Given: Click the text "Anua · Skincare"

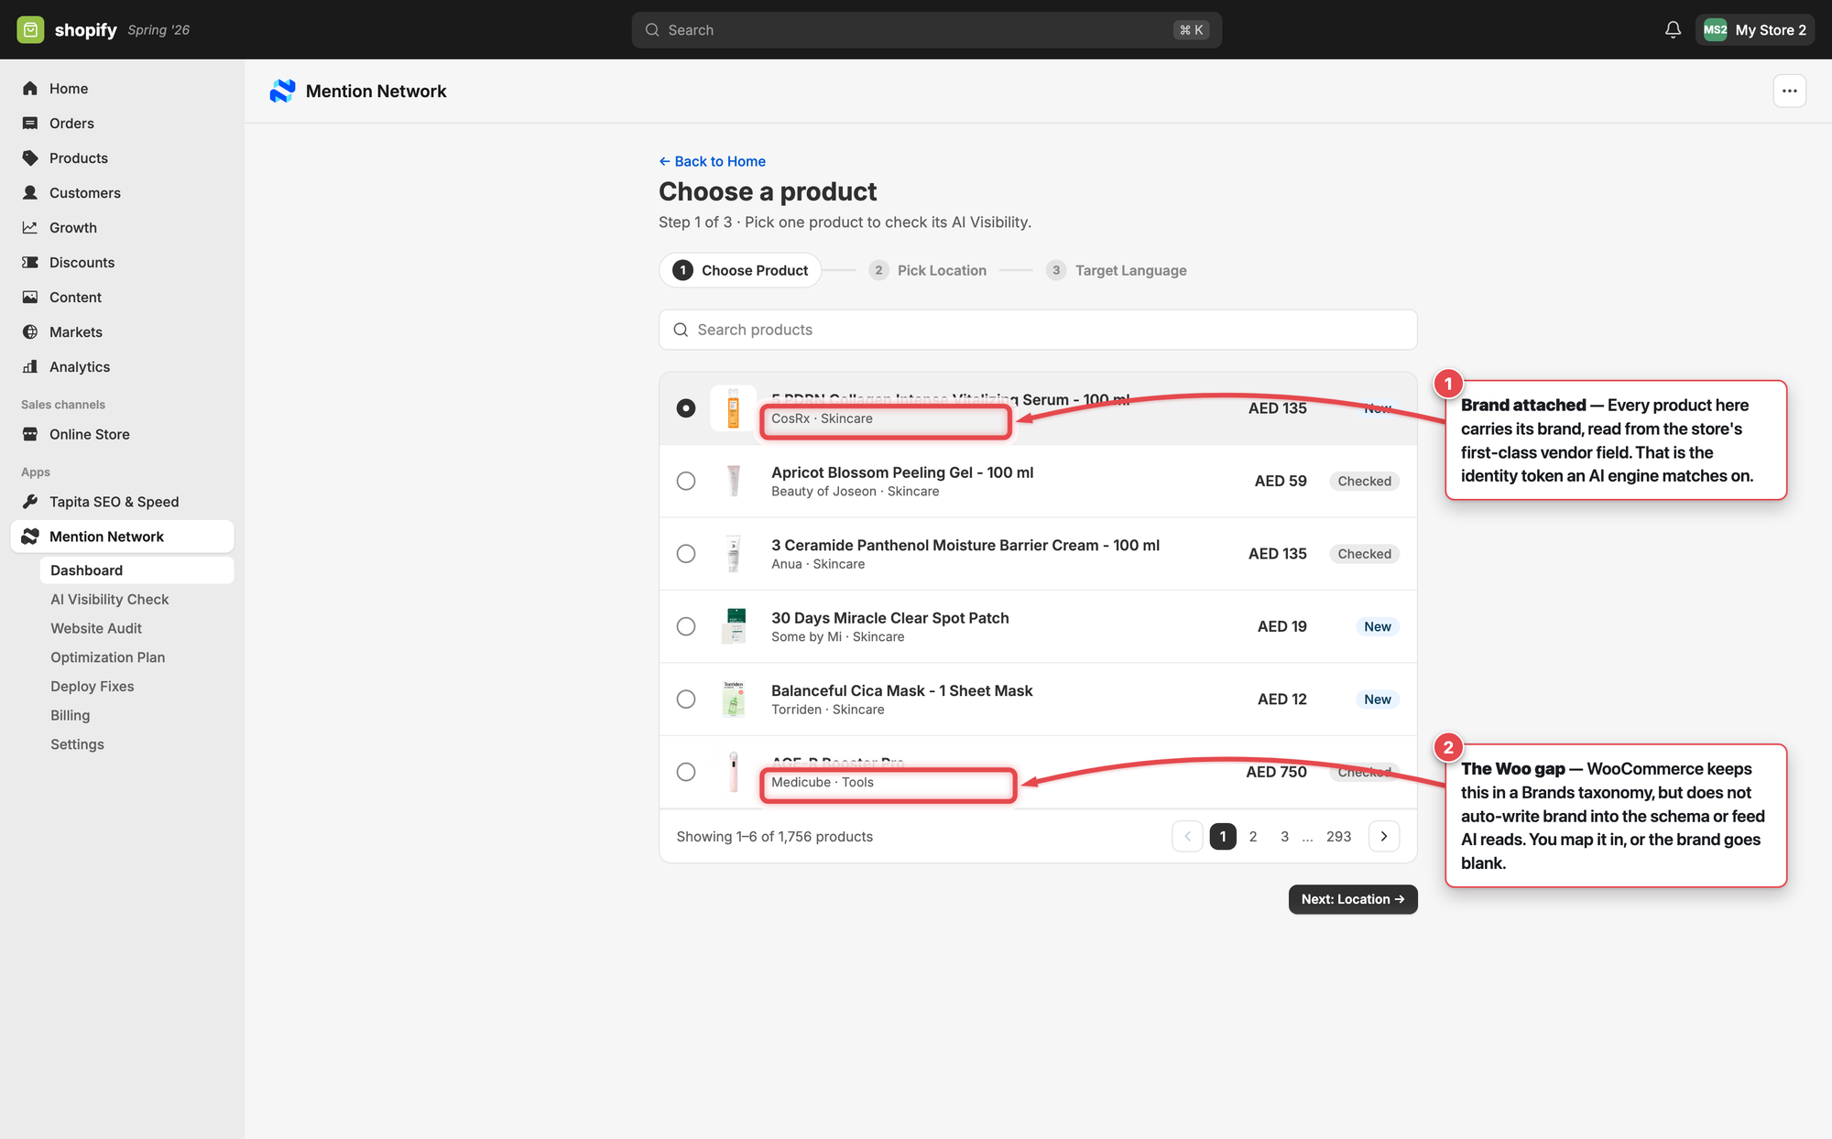Looking at the screenshot, I should click(x=818, y=564).
